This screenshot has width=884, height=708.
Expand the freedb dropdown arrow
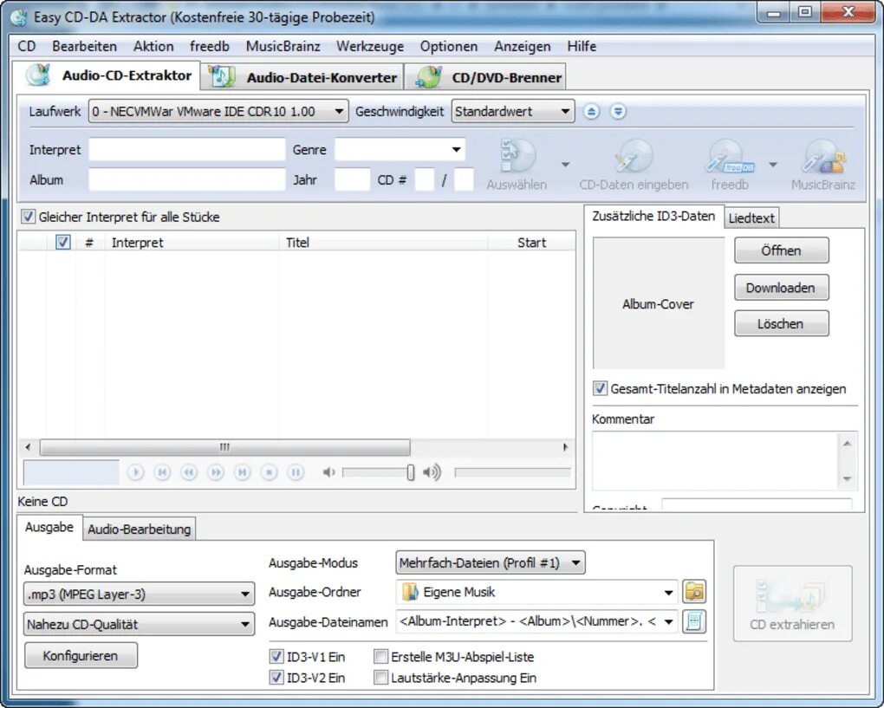[773, 165]
